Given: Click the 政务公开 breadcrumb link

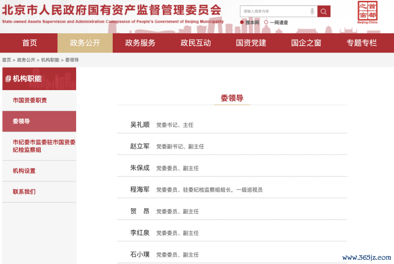Looking at the screenshot, I should [x=26, y=60].
